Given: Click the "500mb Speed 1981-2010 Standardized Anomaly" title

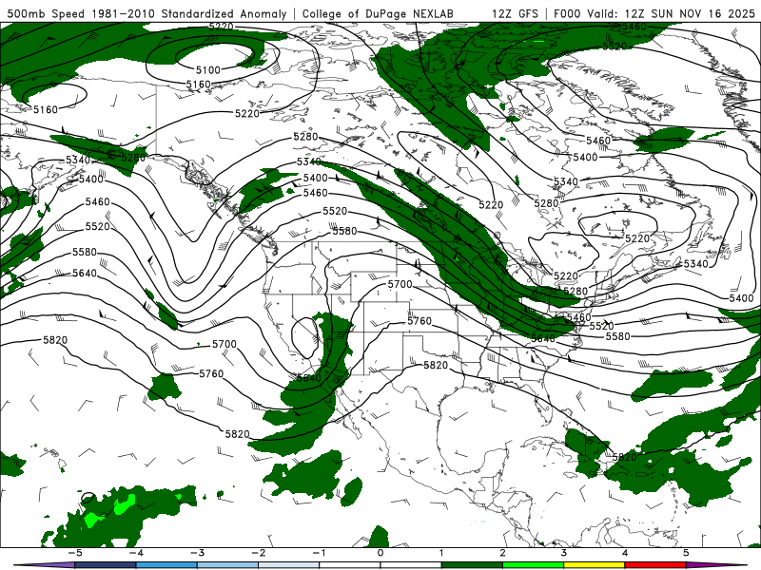Looking at the screenshot, I should [x=147, y=13].
